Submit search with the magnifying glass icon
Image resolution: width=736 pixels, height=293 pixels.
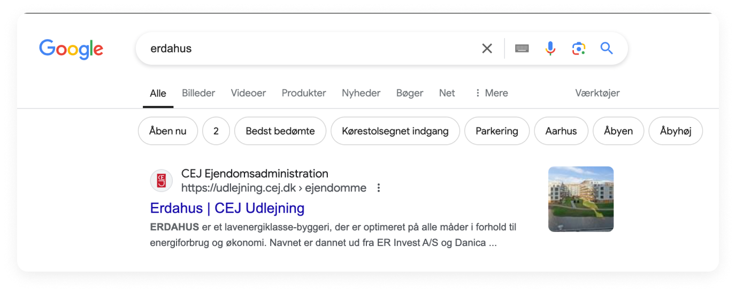coord(606,49)
